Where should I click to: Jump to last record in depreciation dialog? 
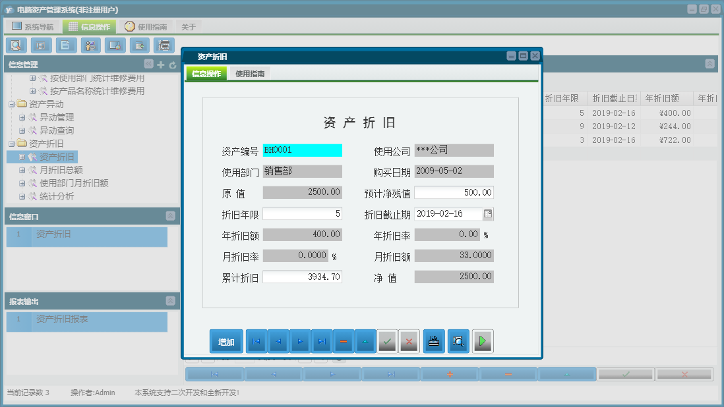(x=321, y=341)
